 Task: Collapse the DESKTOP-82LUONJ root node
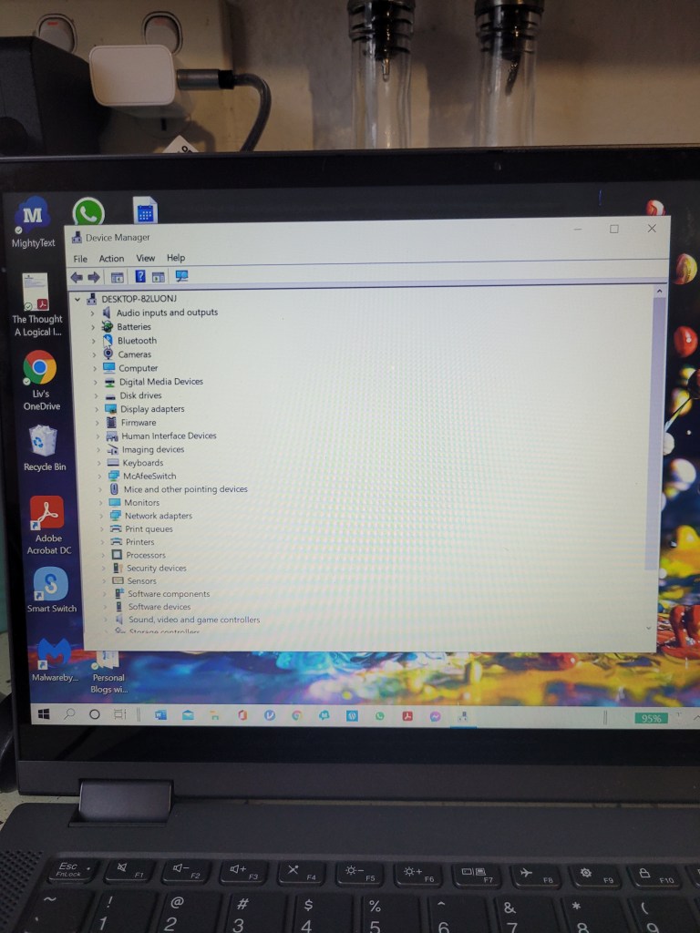[77, 299]
